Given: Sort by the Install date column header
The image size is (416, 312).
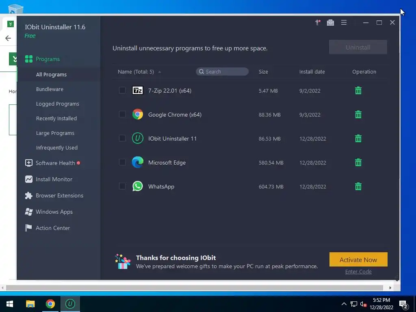Looking at the screenshot, I should click(312, 71).
